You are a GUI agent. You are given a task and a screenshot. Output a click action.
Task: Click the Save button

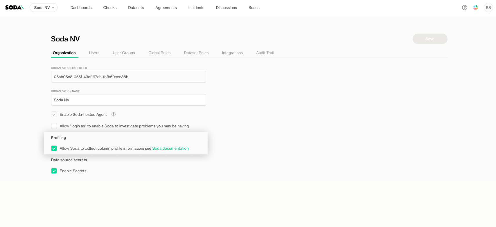click(430, 39)
